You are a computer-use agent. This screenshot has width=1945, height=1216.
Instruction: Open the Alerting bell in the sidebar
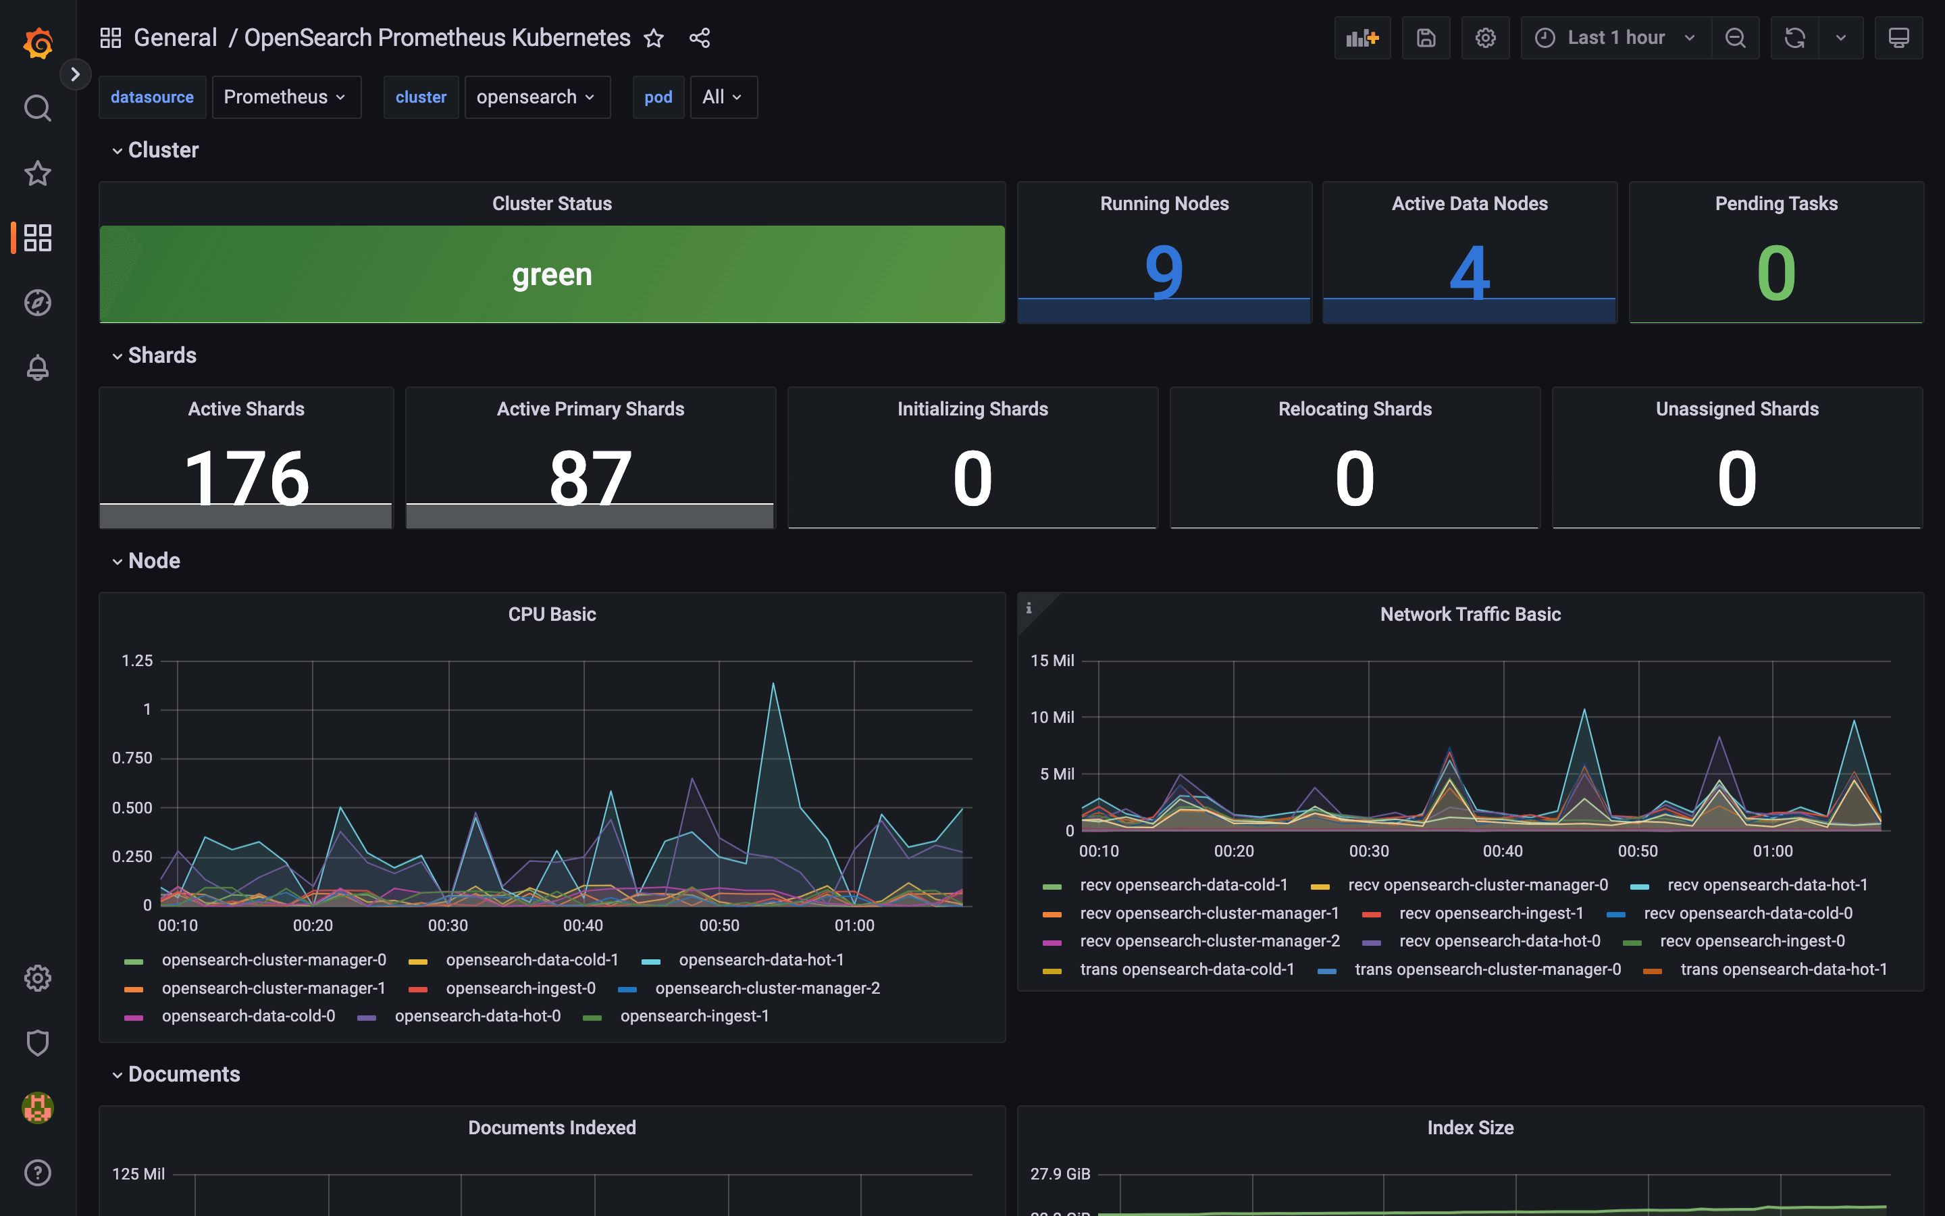pyautogui.click(x=37, y=368)
